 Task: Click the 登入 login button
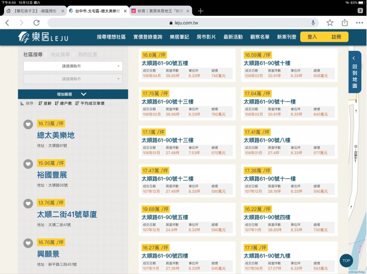tap(312, 37)
